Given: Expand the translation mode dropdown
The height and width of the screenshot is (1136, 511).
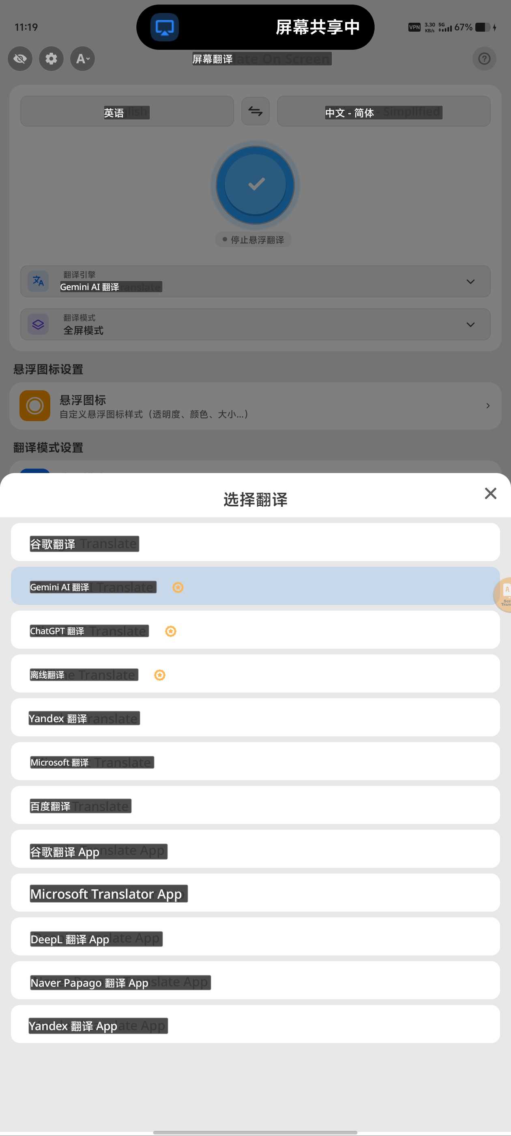Looking at the screenshot, I should pyautogui.click(x=255, y=325).
